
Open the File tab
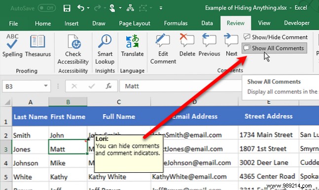coord(13,24)
